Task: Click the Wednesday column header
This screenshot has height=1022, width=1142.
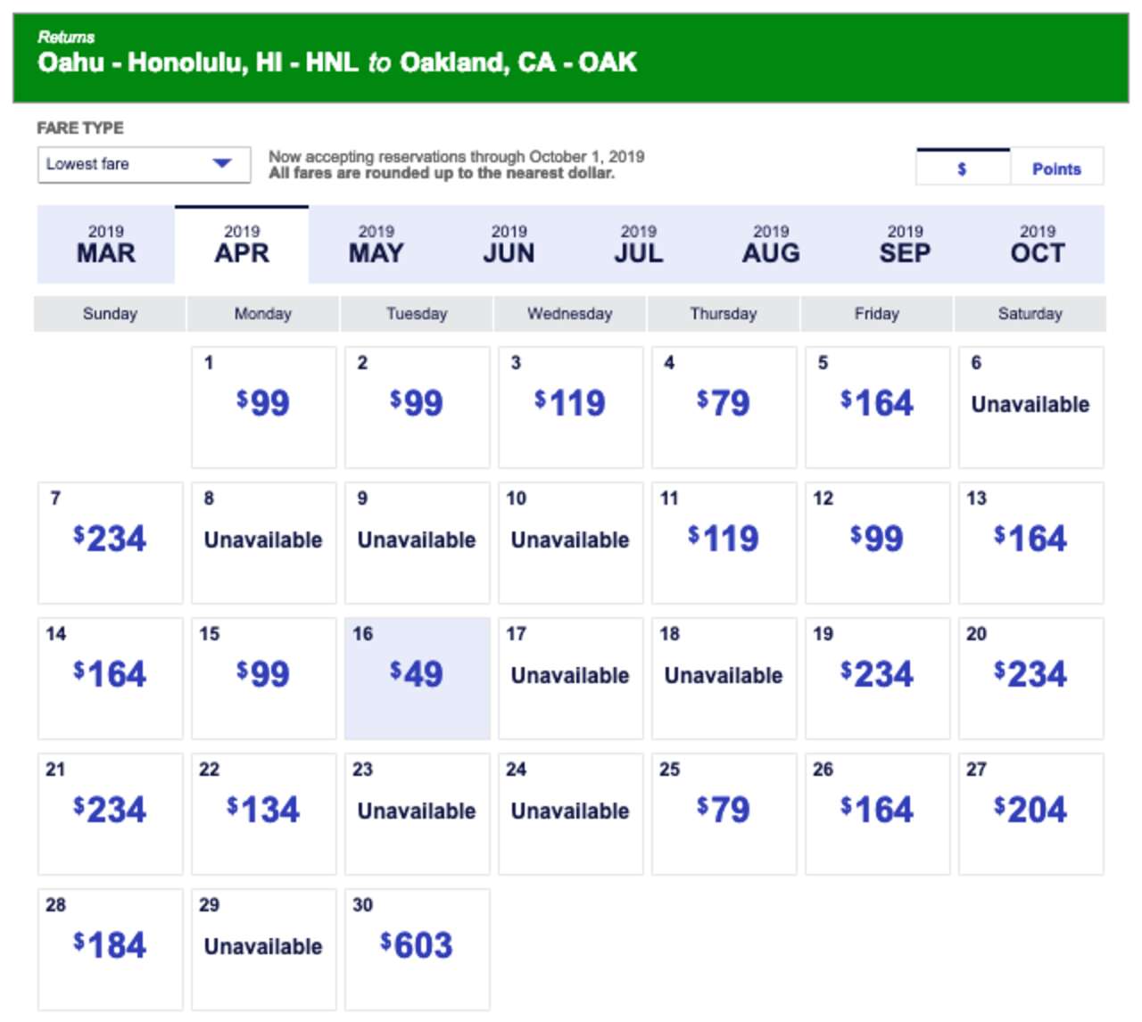Action: (570, 314)
